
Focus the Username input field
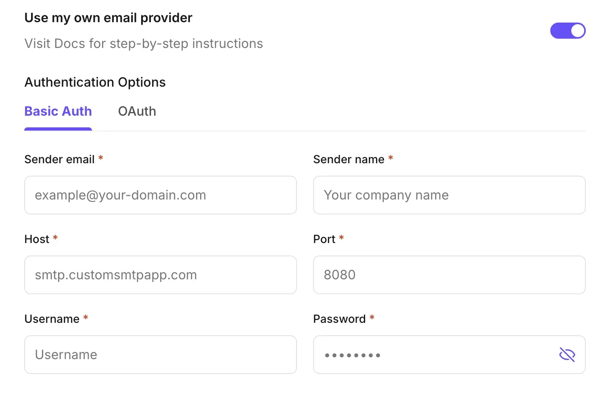pos(160,355)
